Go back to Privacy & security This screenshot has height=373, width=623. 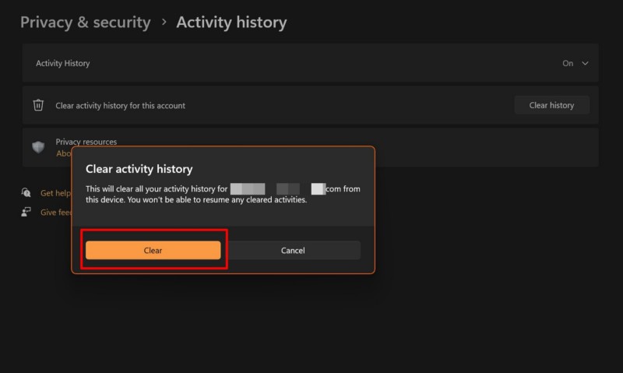click(85, 22)
